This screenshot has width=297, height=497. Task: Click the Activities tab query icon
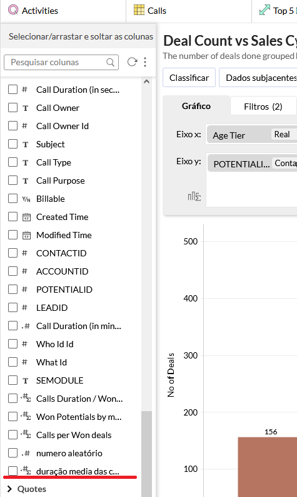(x=13, y=11)
